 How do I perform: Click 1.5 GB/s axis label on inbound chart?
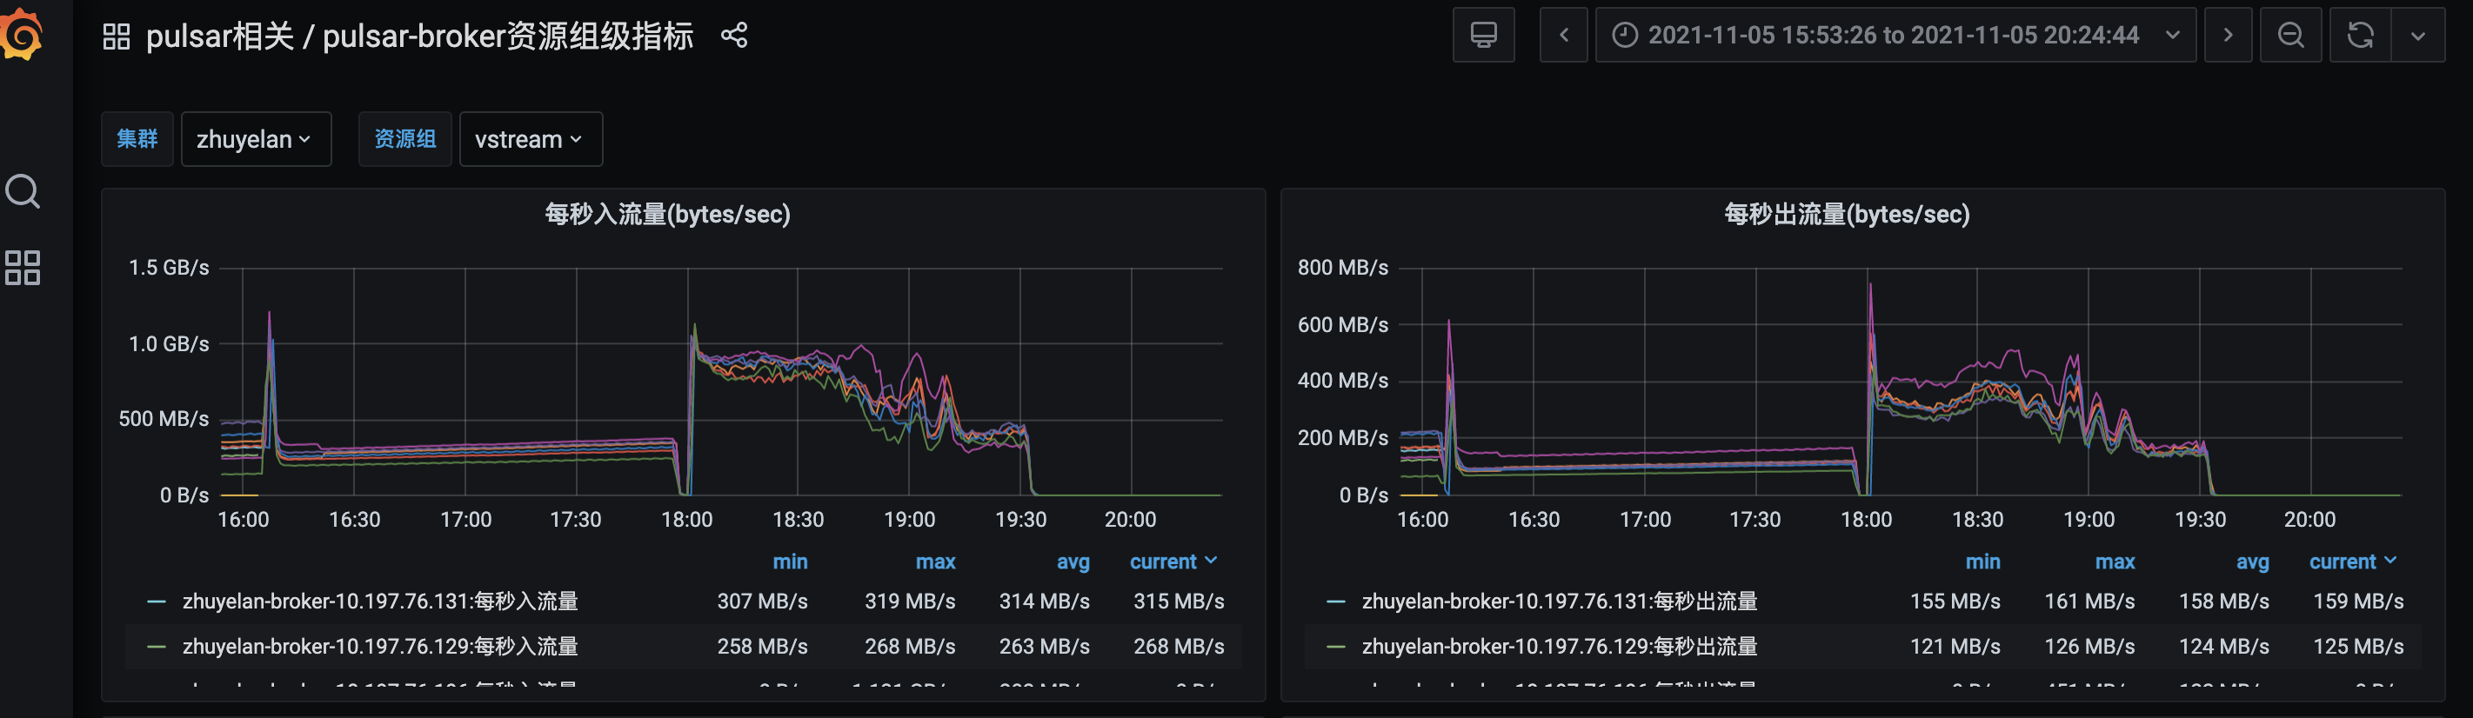click(169, 268)
